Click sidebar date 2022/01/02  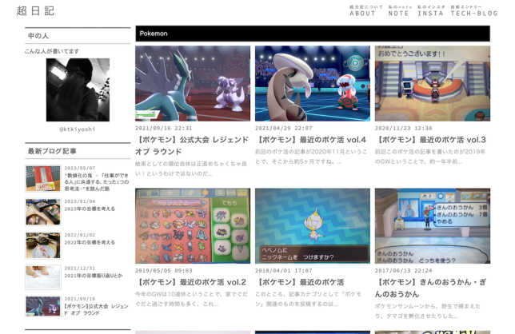pyautogui.click(x=80, y=235)
